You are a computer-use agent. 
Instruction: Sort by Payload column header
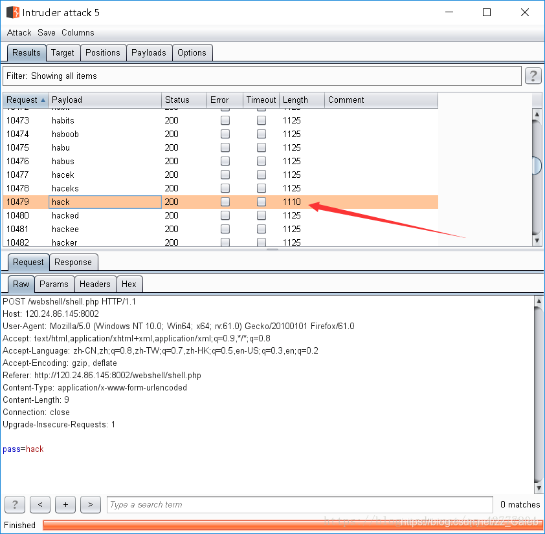click(x=105, y=100)
